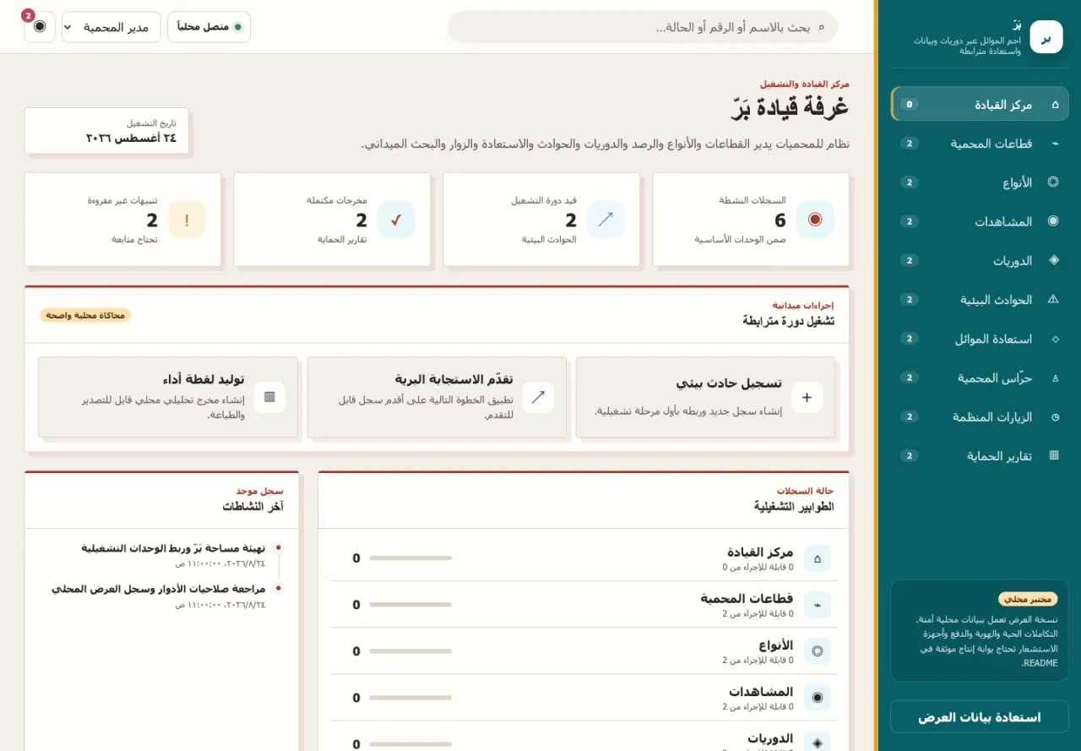Focus the search field بحث بالاسم
Screen dimensions: 1081x751
tap(643, 27)
